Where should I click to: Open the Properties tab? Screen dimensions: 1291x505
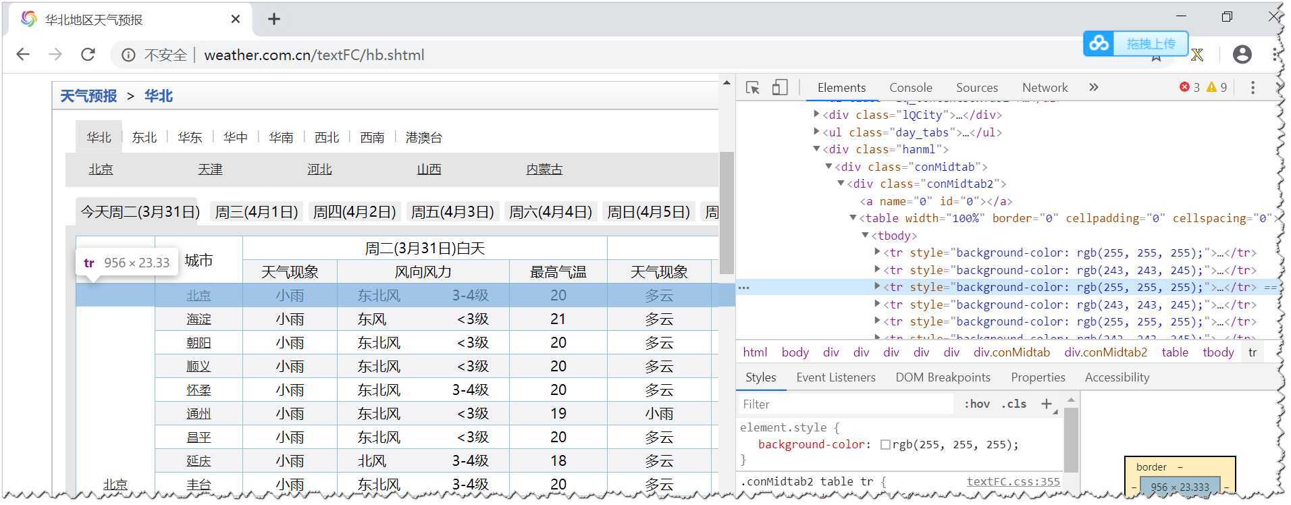pos(1038,377)
